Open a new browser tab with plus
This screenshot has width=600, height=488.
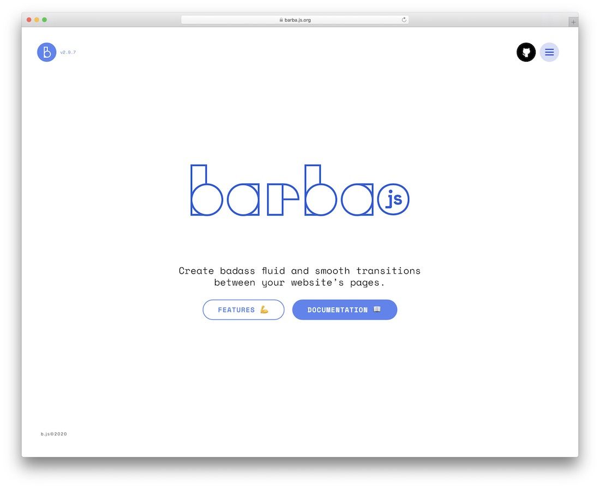573,22
